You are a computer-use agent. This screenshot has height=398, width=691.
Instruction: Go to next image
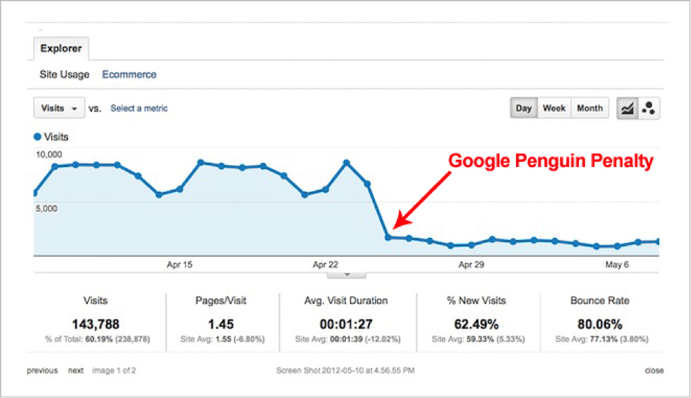pyautogui.click(x=76, y=370)
